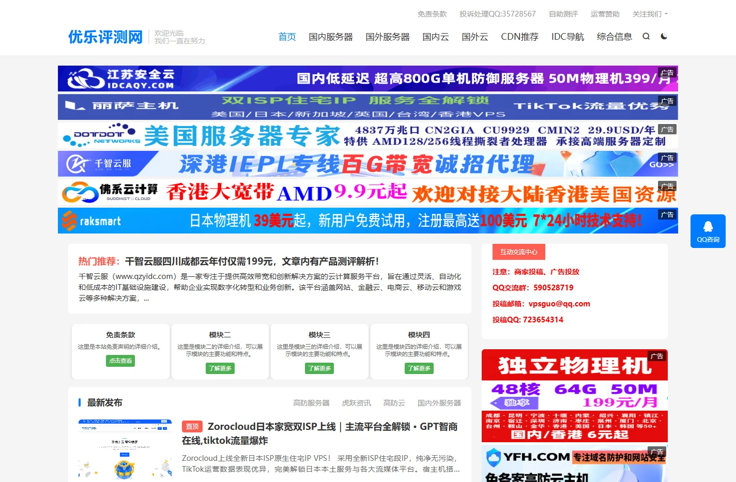The image size is (736, 482).
Task: Open 综合信息 navigation item
Action: pyautogui.click(x=615, y=37)
